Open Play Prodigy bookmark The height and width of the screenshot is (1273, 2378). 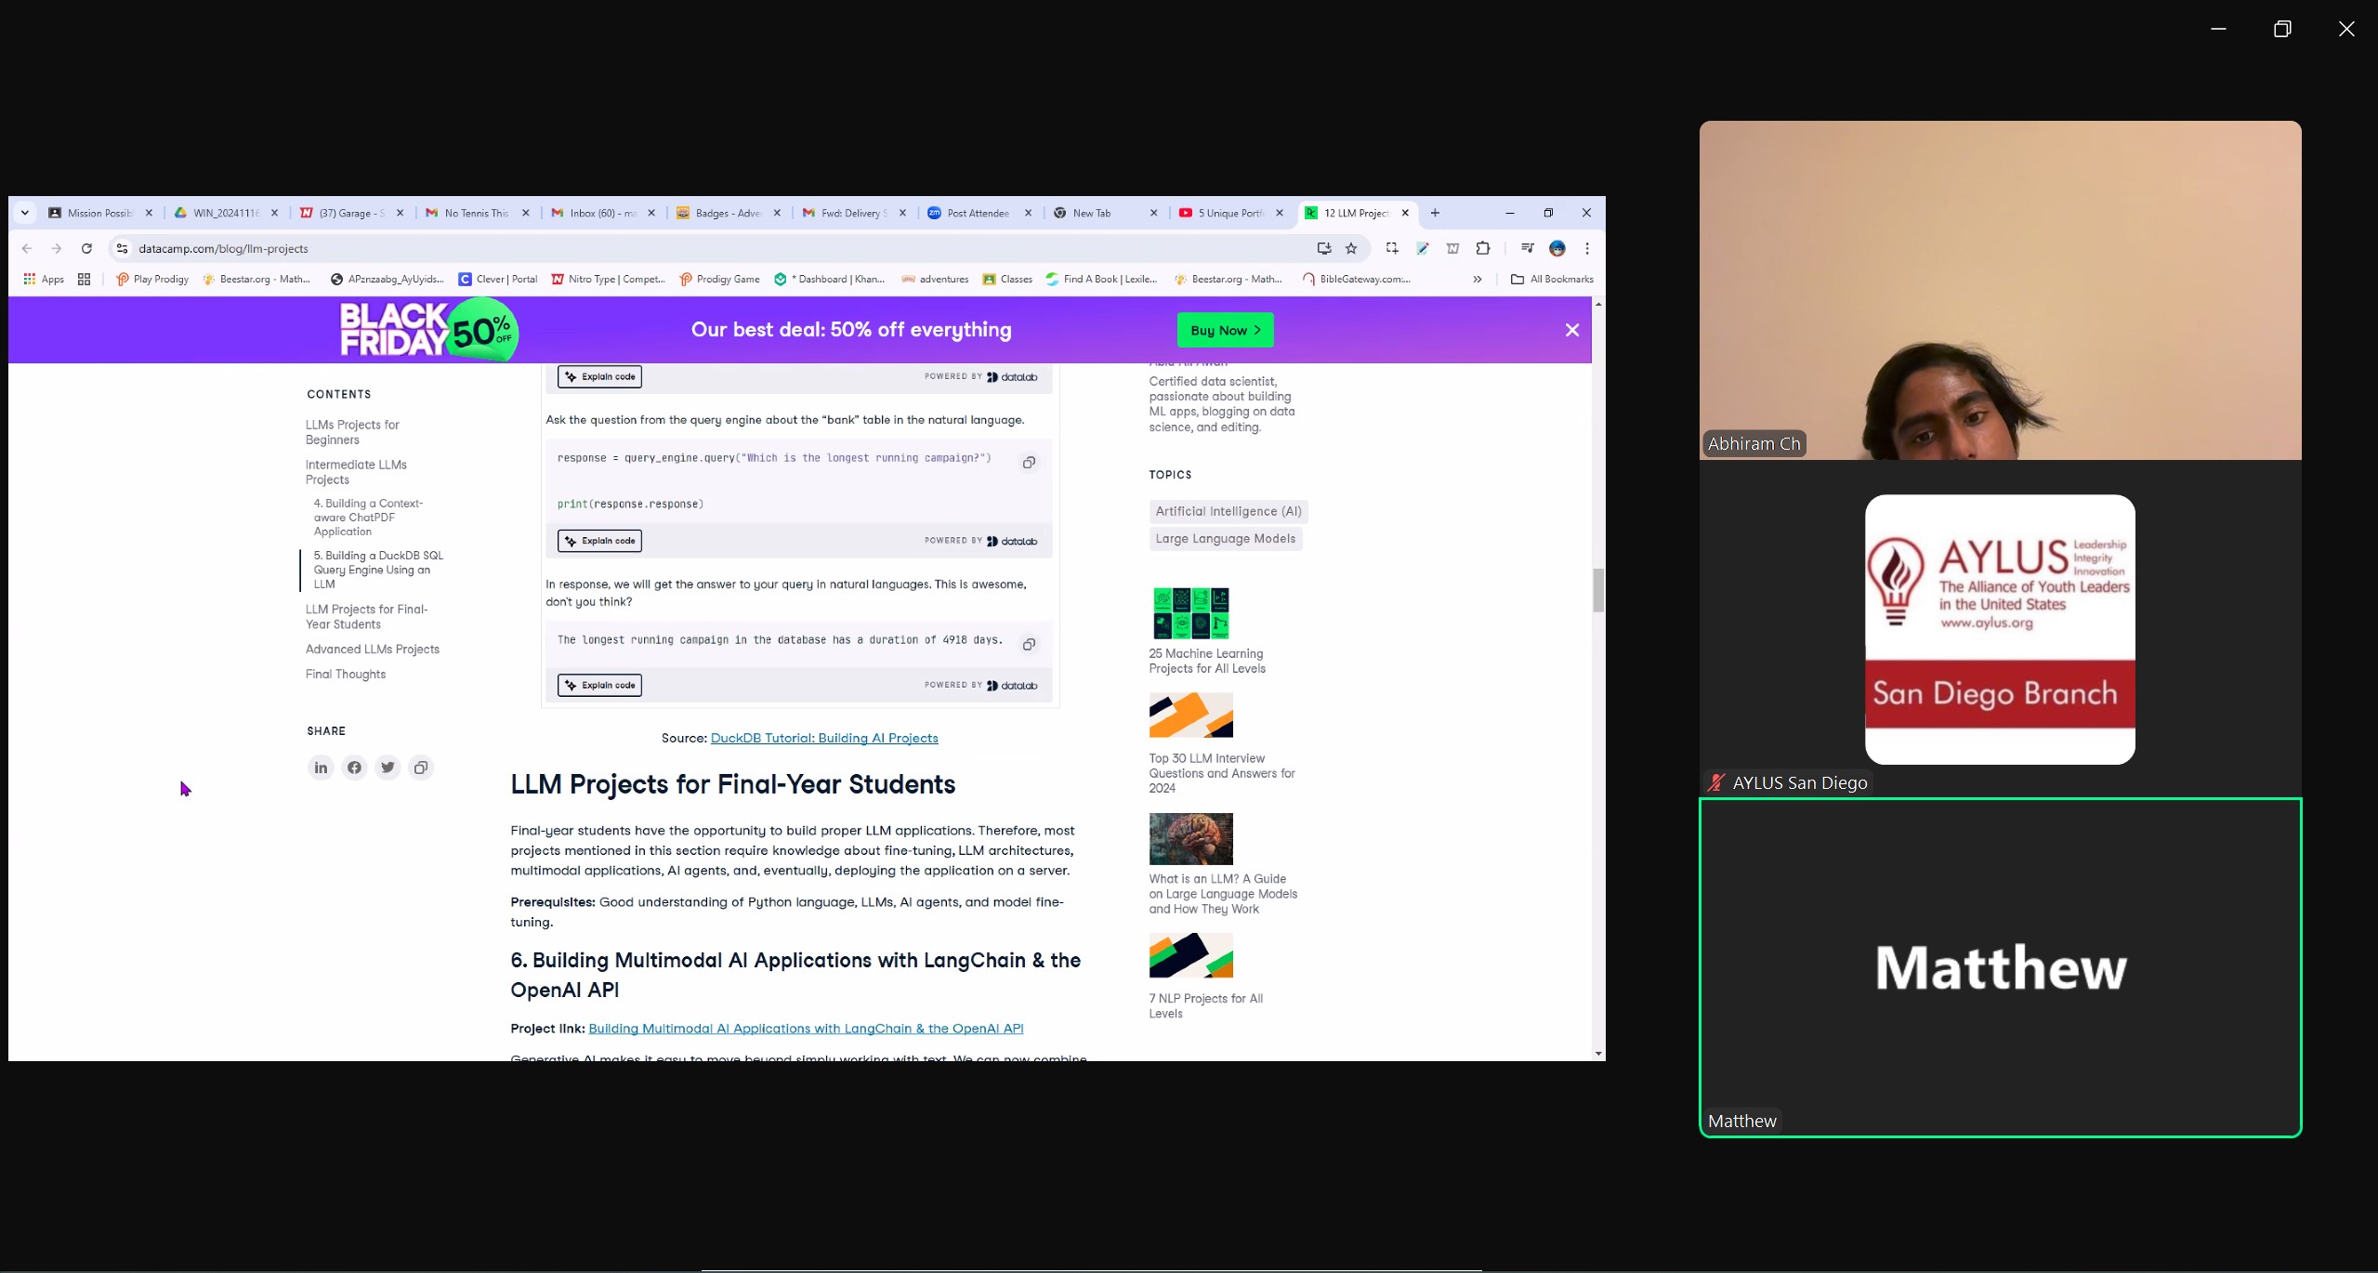coord(152,279)
